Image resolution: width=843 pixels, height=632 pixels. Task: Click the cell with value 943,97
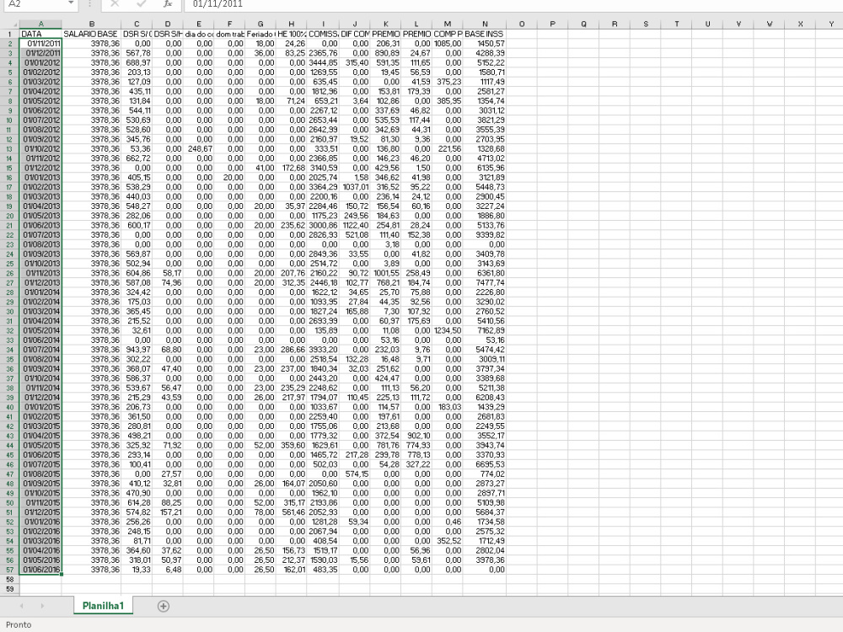(137, 350)
